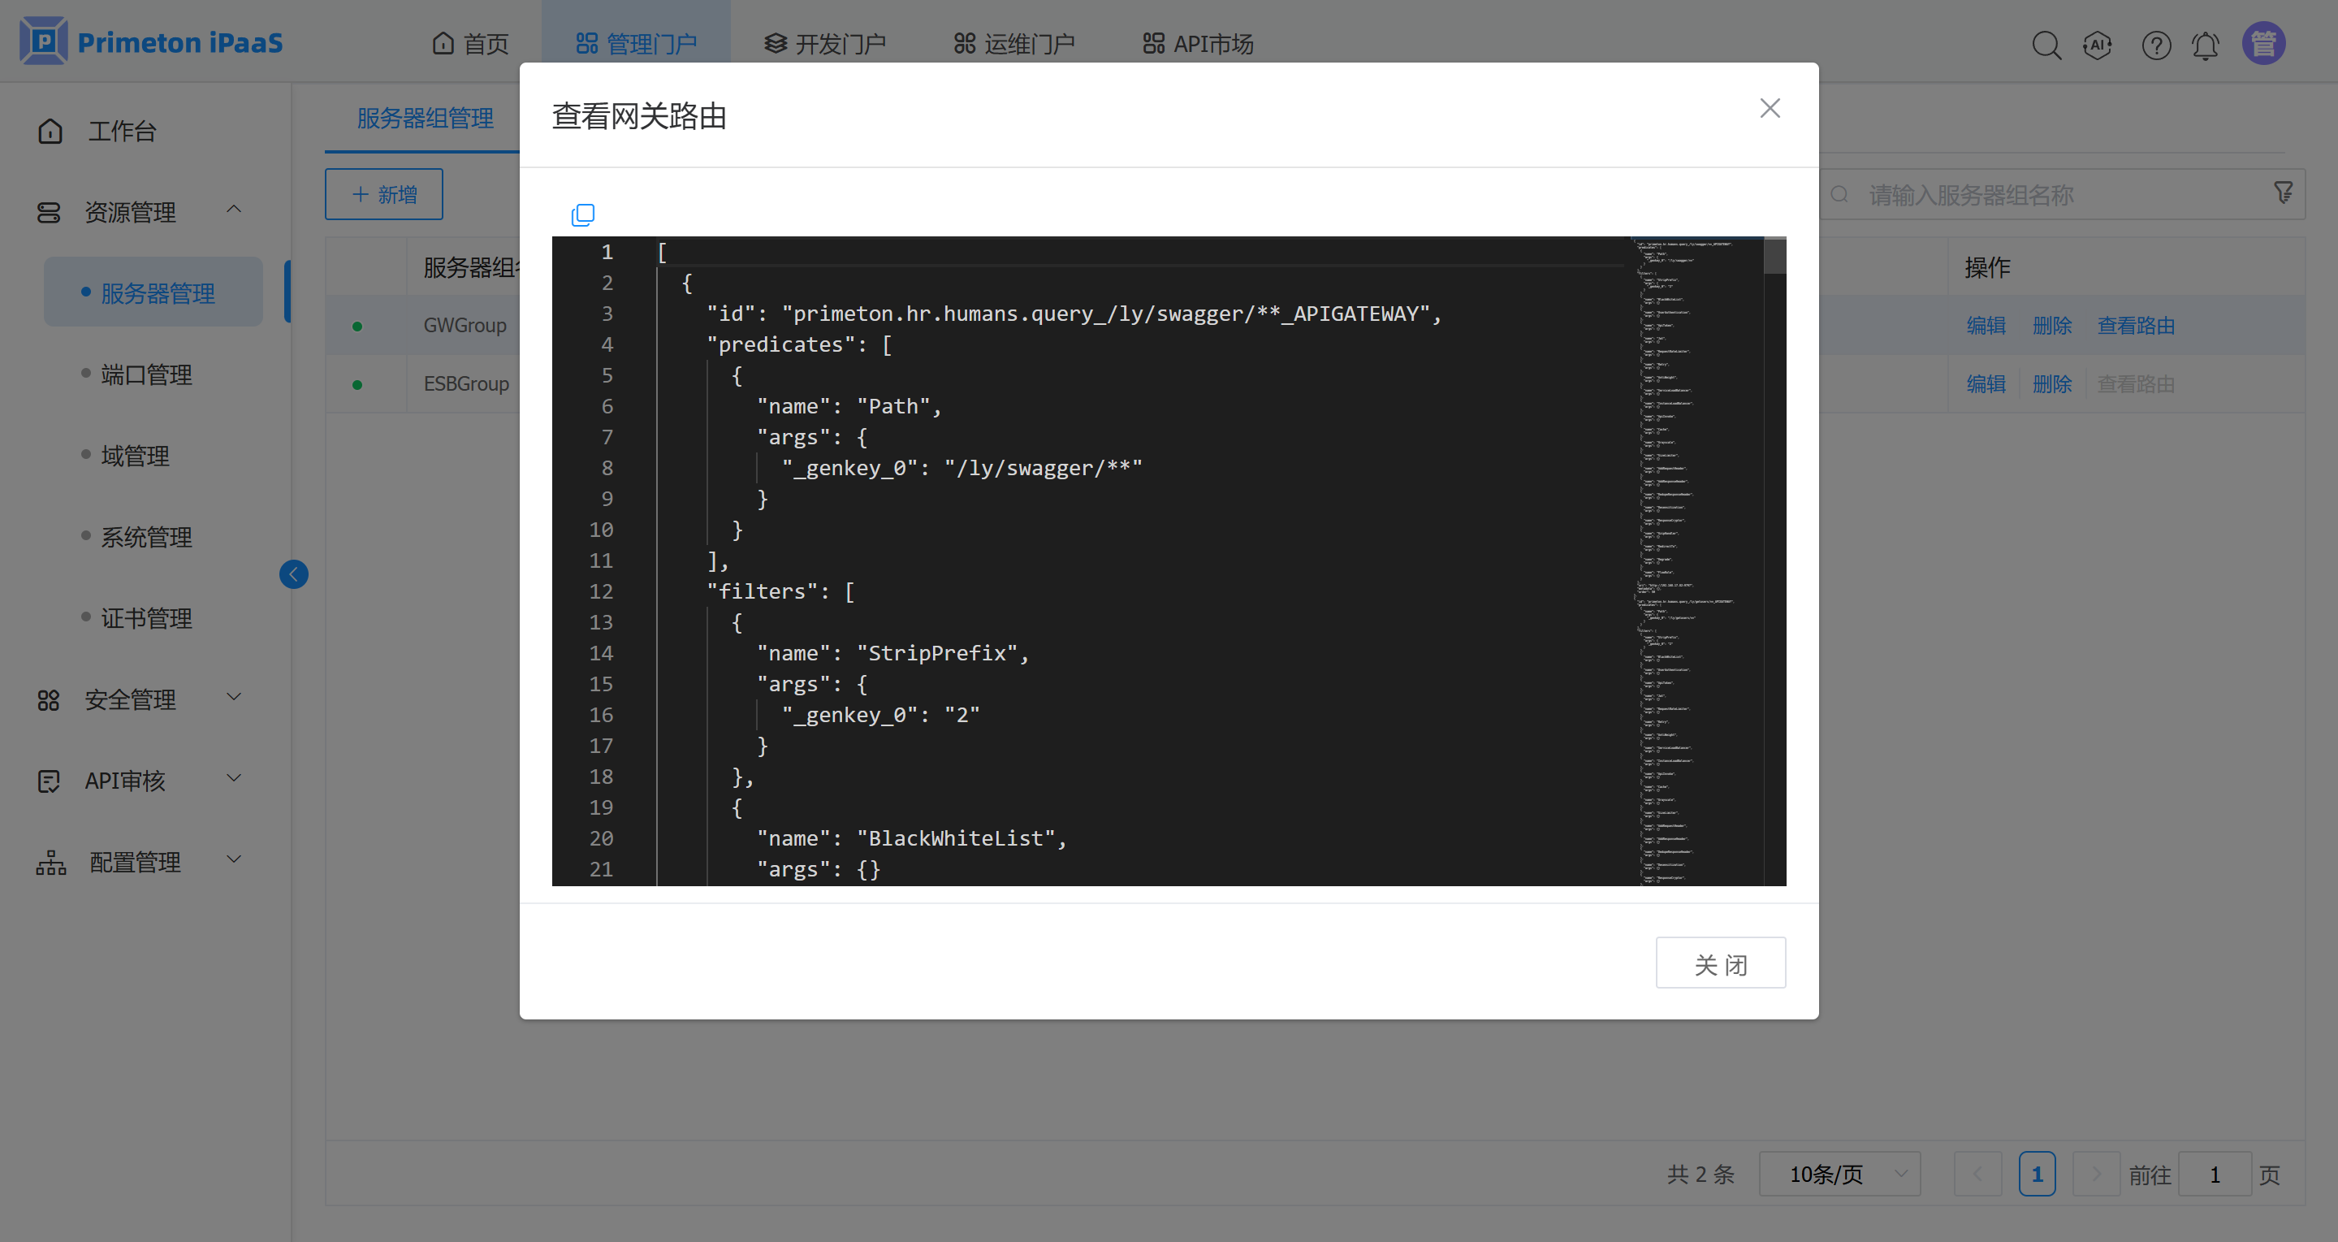Copy route JSON with the copy icon
Image resolution: width=2338 pixels, height=1242 pixels.
(x=583, y=214)
